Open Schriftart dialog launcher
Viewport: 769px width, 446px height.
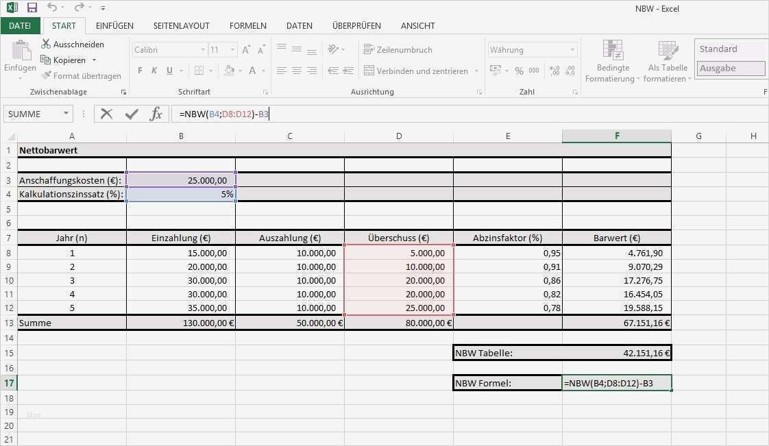click(265, 92)
